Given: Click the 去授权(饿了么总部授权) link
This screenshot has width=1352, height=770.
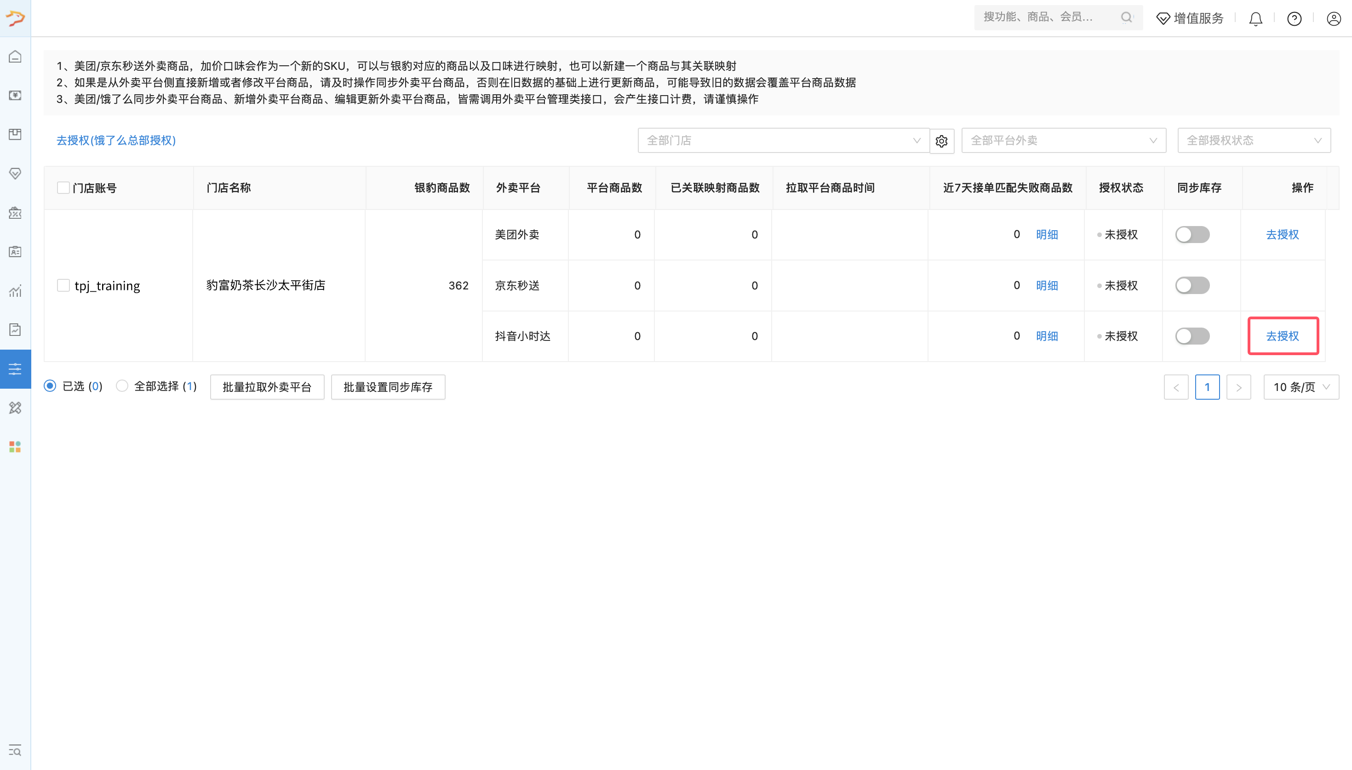Looking at the screenshot, I should [x=116, y=140].
